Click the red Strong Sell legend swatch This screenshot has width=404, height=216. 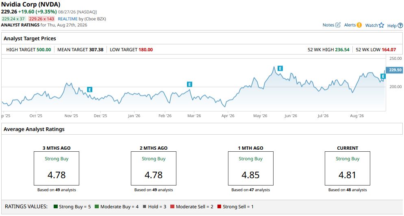219,207
